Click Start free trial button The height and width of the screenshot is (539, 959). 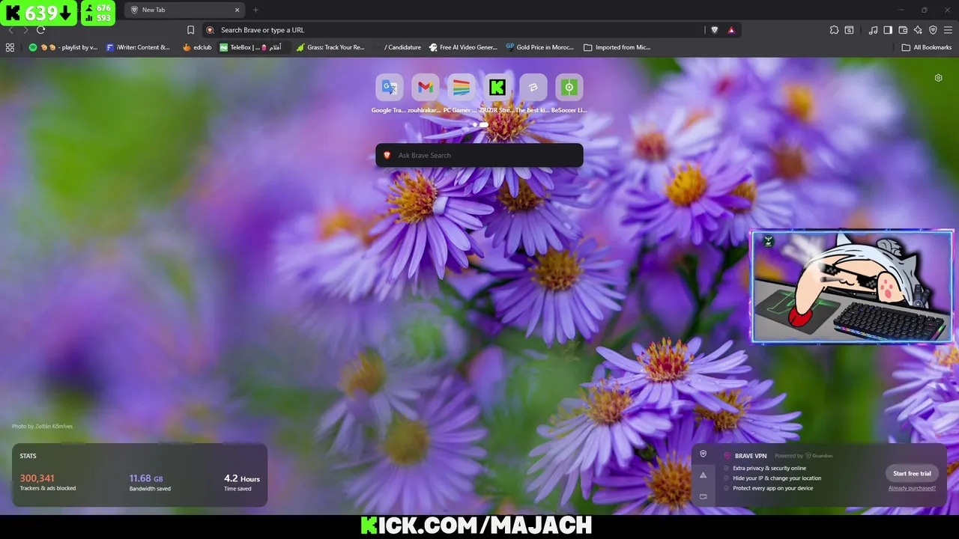pos(912,473)
